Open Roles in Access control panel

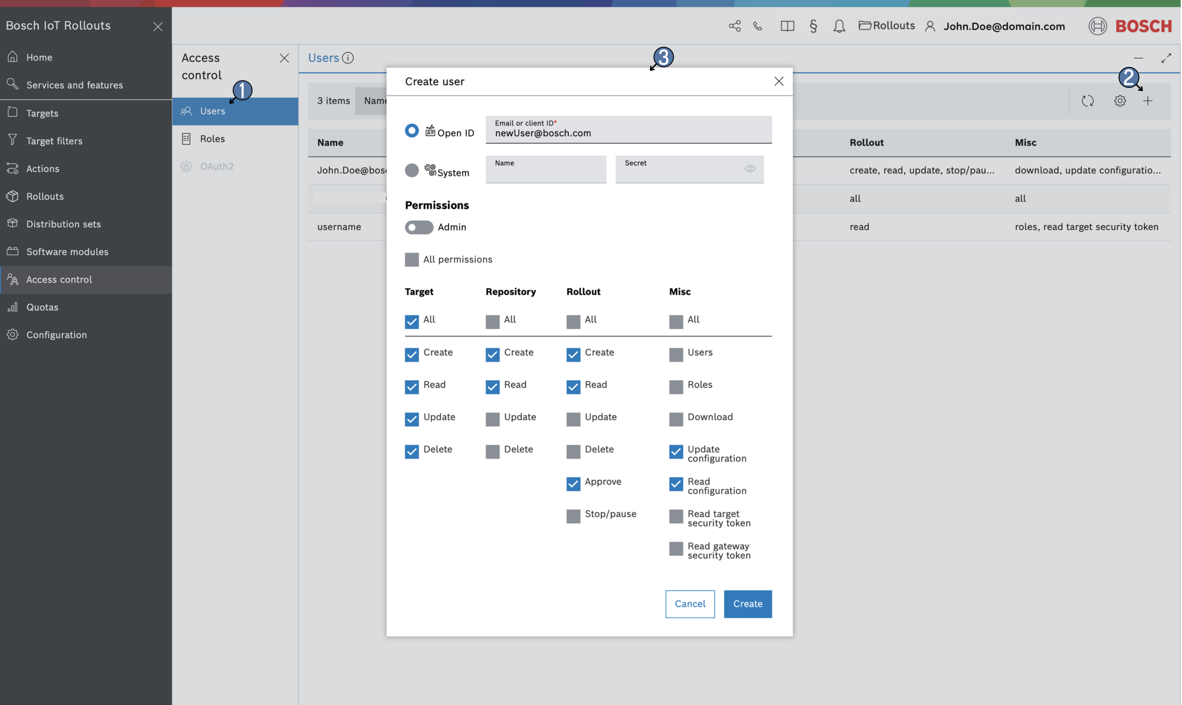(x=212, y=139)
